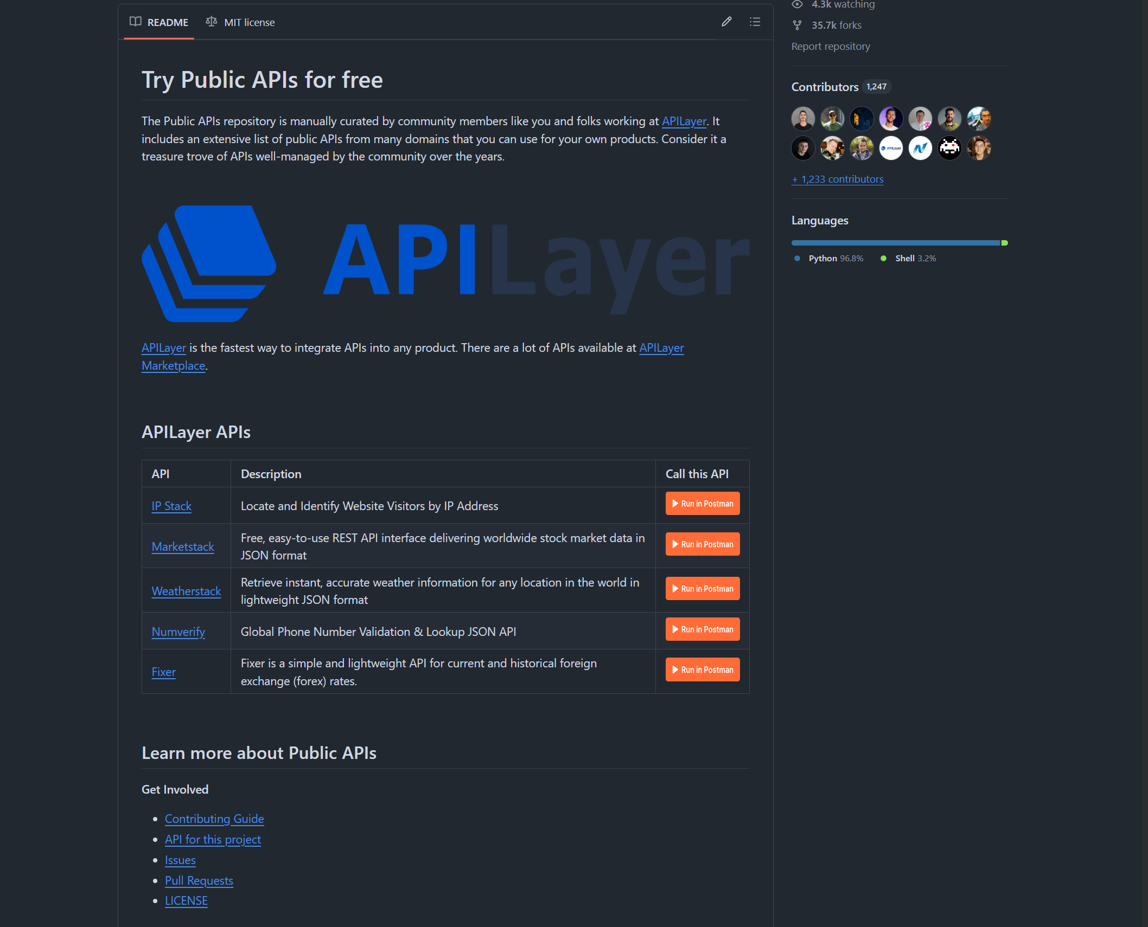Image resolution: width=1148 pixels, height=927 pixels.
Task: Open the seventh contributor avatar in top row
Action: (x=979, y=119)
